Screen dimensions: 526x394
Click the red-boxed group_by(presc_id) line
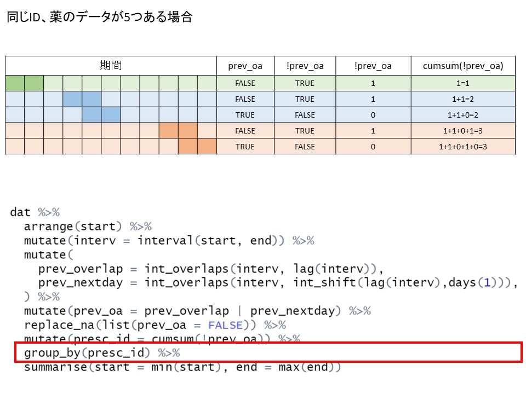click(101, 352)
